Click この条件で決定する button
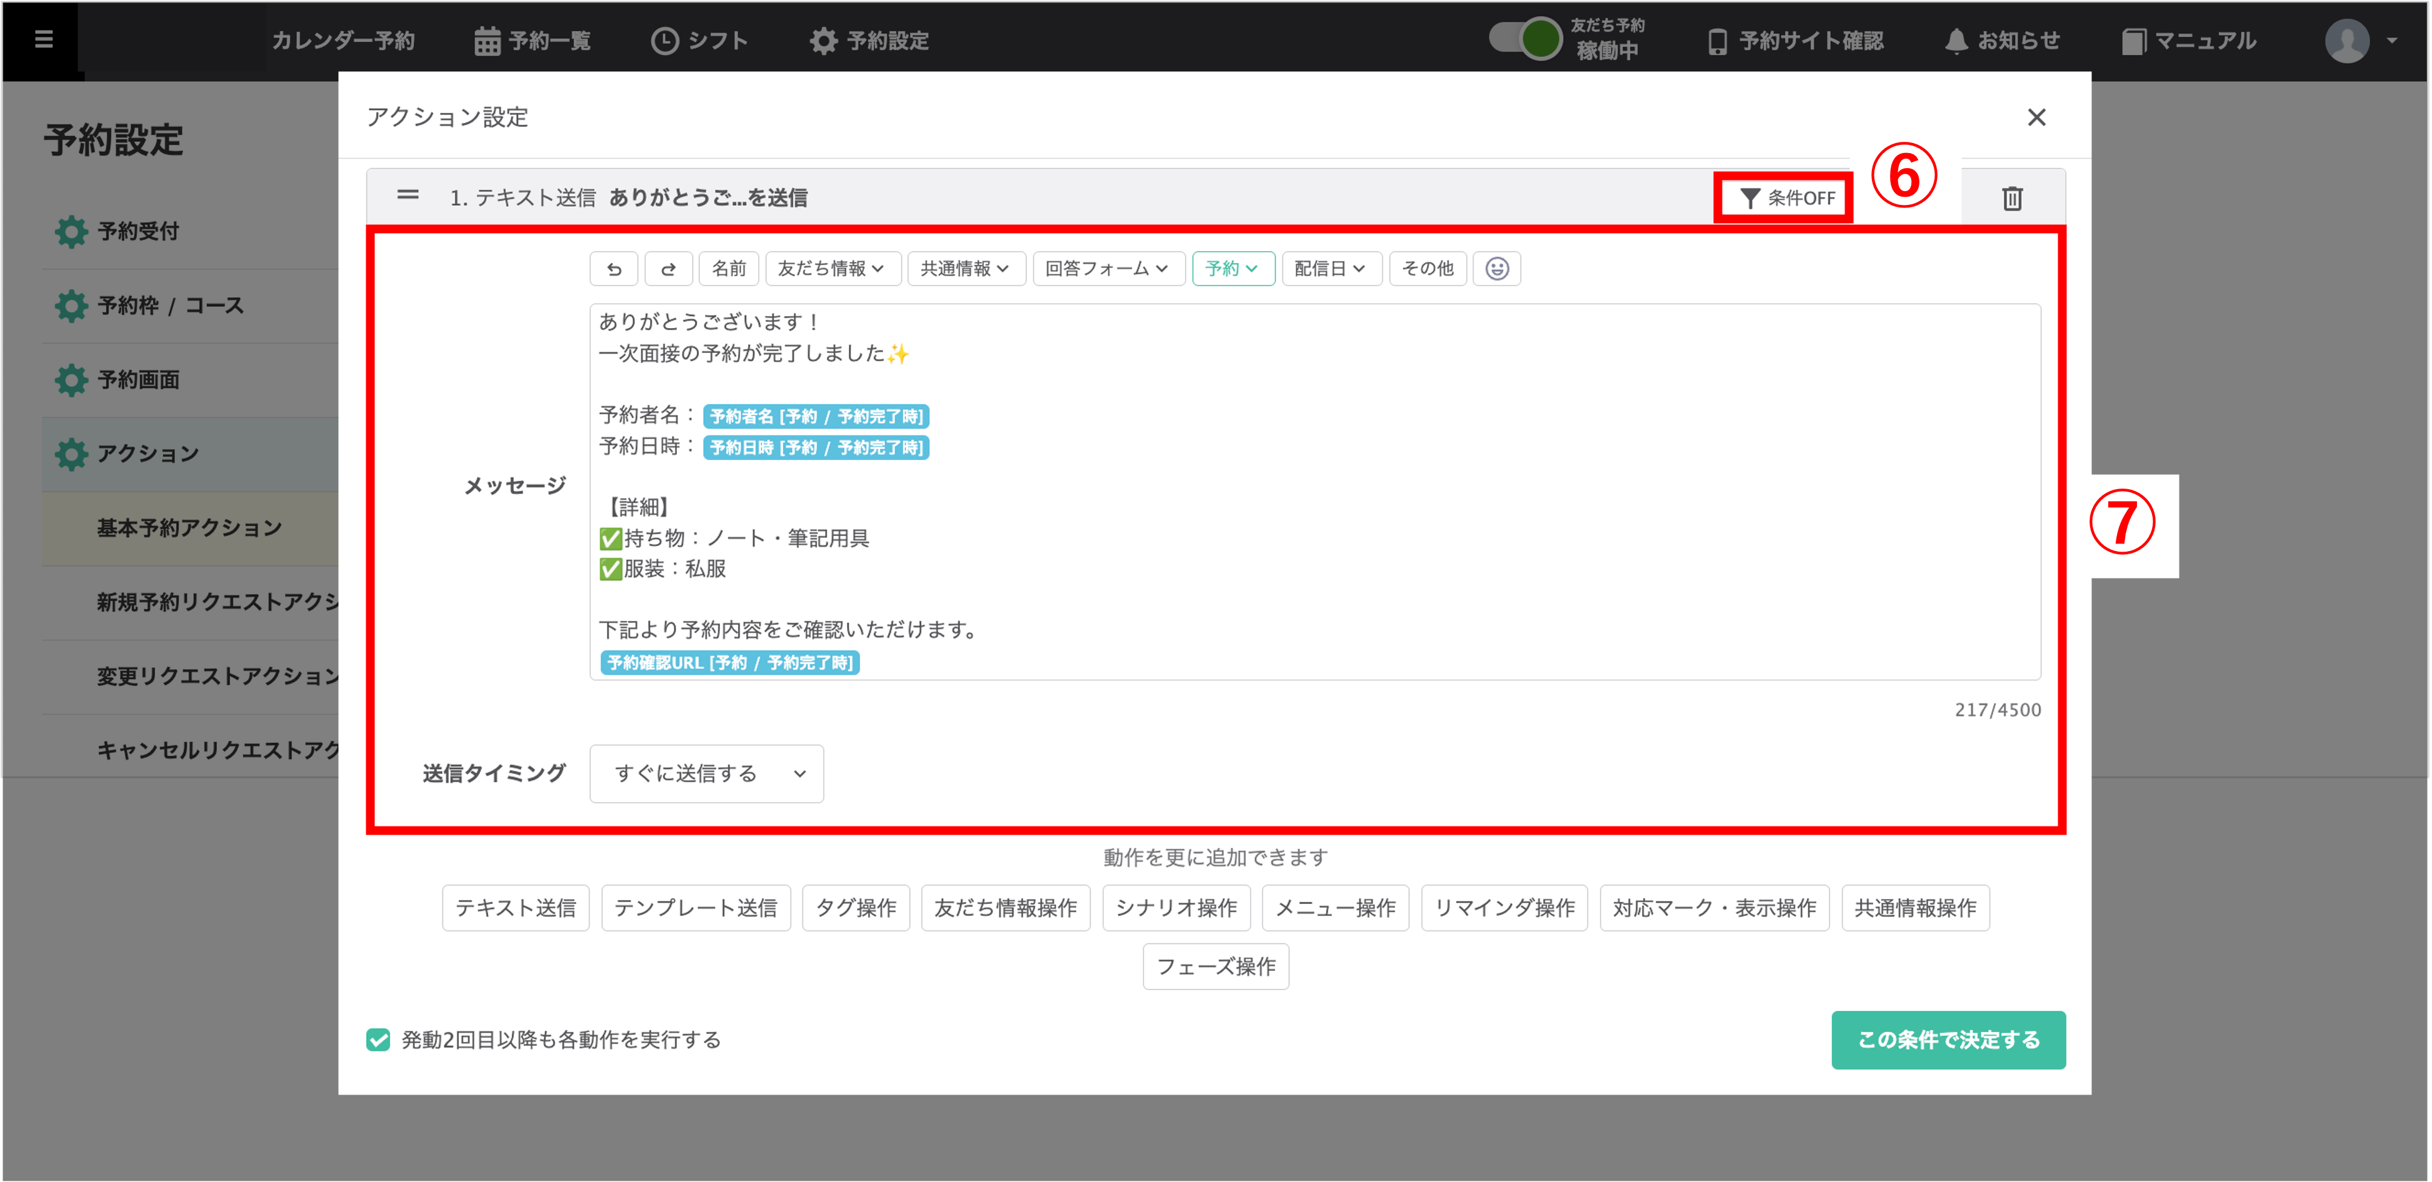The image size is (2432, 1182). click(1948, 1040)
